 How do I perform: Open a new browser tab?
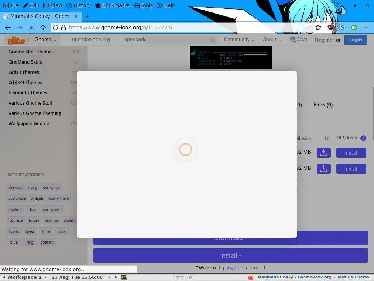coord(87,16)
